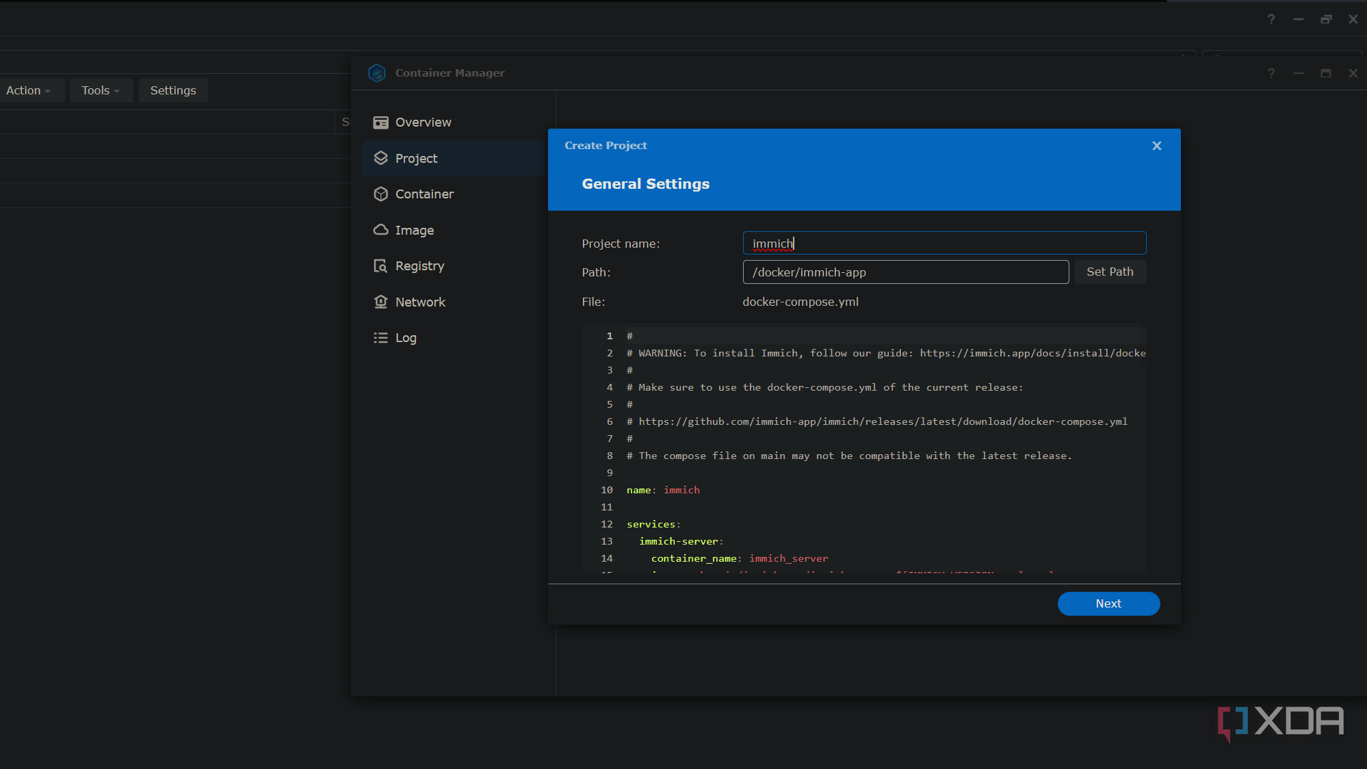Click the Path field /docker/immich-app

[905, 272]
